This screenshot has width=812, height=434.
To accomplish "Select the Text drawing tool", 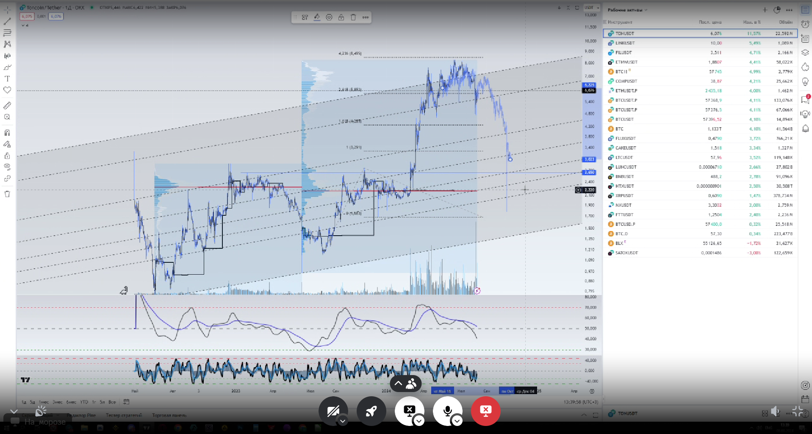I will coord(7,79).
